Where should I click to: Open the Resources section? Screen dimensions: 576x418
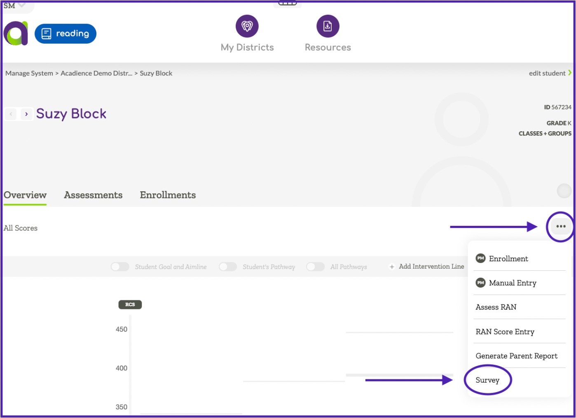(328, 33)
